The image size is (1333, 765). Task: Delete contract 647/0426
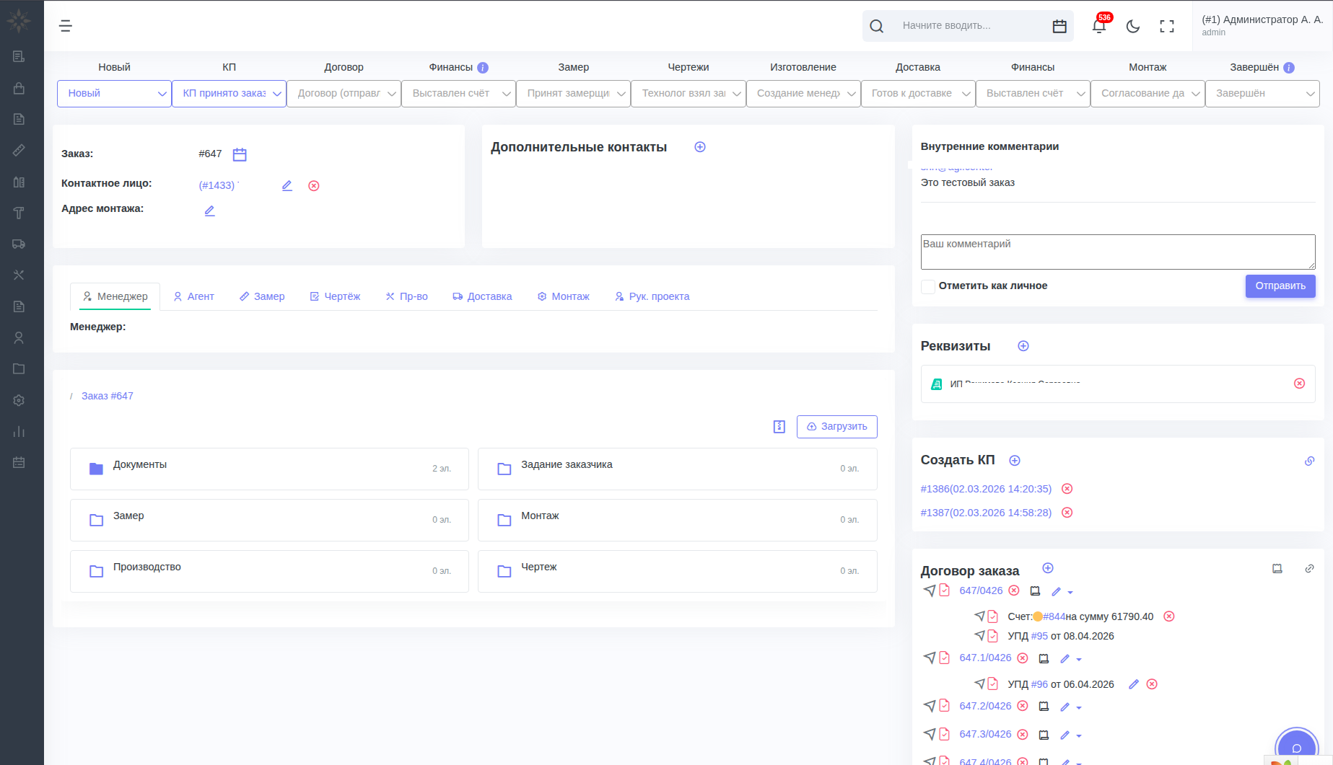tap(1014, 591)
